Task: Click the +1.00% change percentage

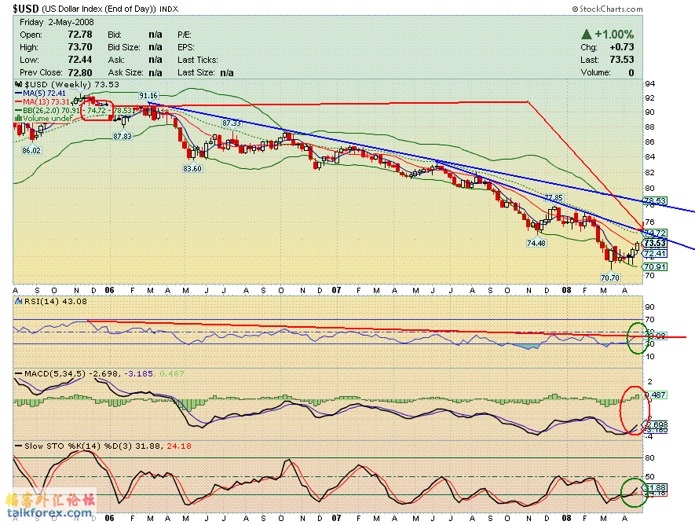Action: (614, 34)
